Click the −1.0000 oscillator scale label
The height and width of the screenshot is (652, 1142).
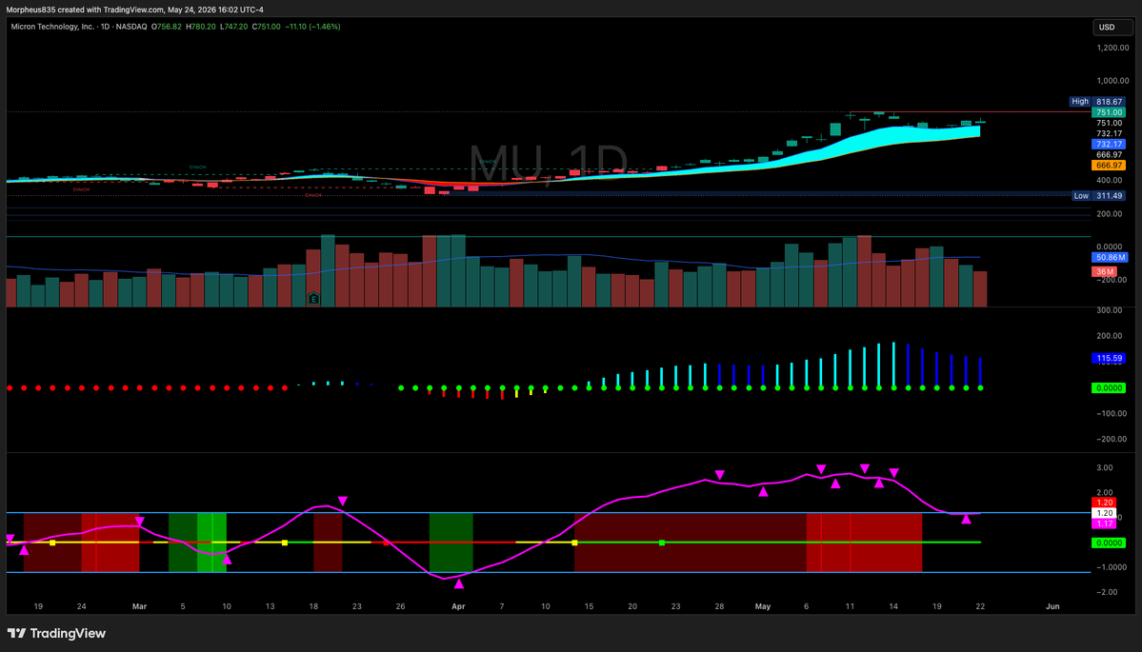[x=1110, y=567]
